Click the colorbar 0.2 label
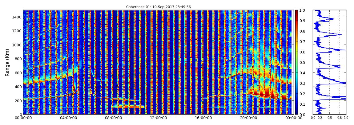Image resolution: width=354 pixels, height=125 pixels. click(x=302, y=94)
